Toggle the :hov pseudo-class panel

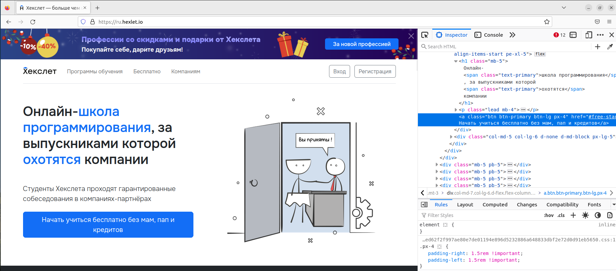click(x=549, y=215)
